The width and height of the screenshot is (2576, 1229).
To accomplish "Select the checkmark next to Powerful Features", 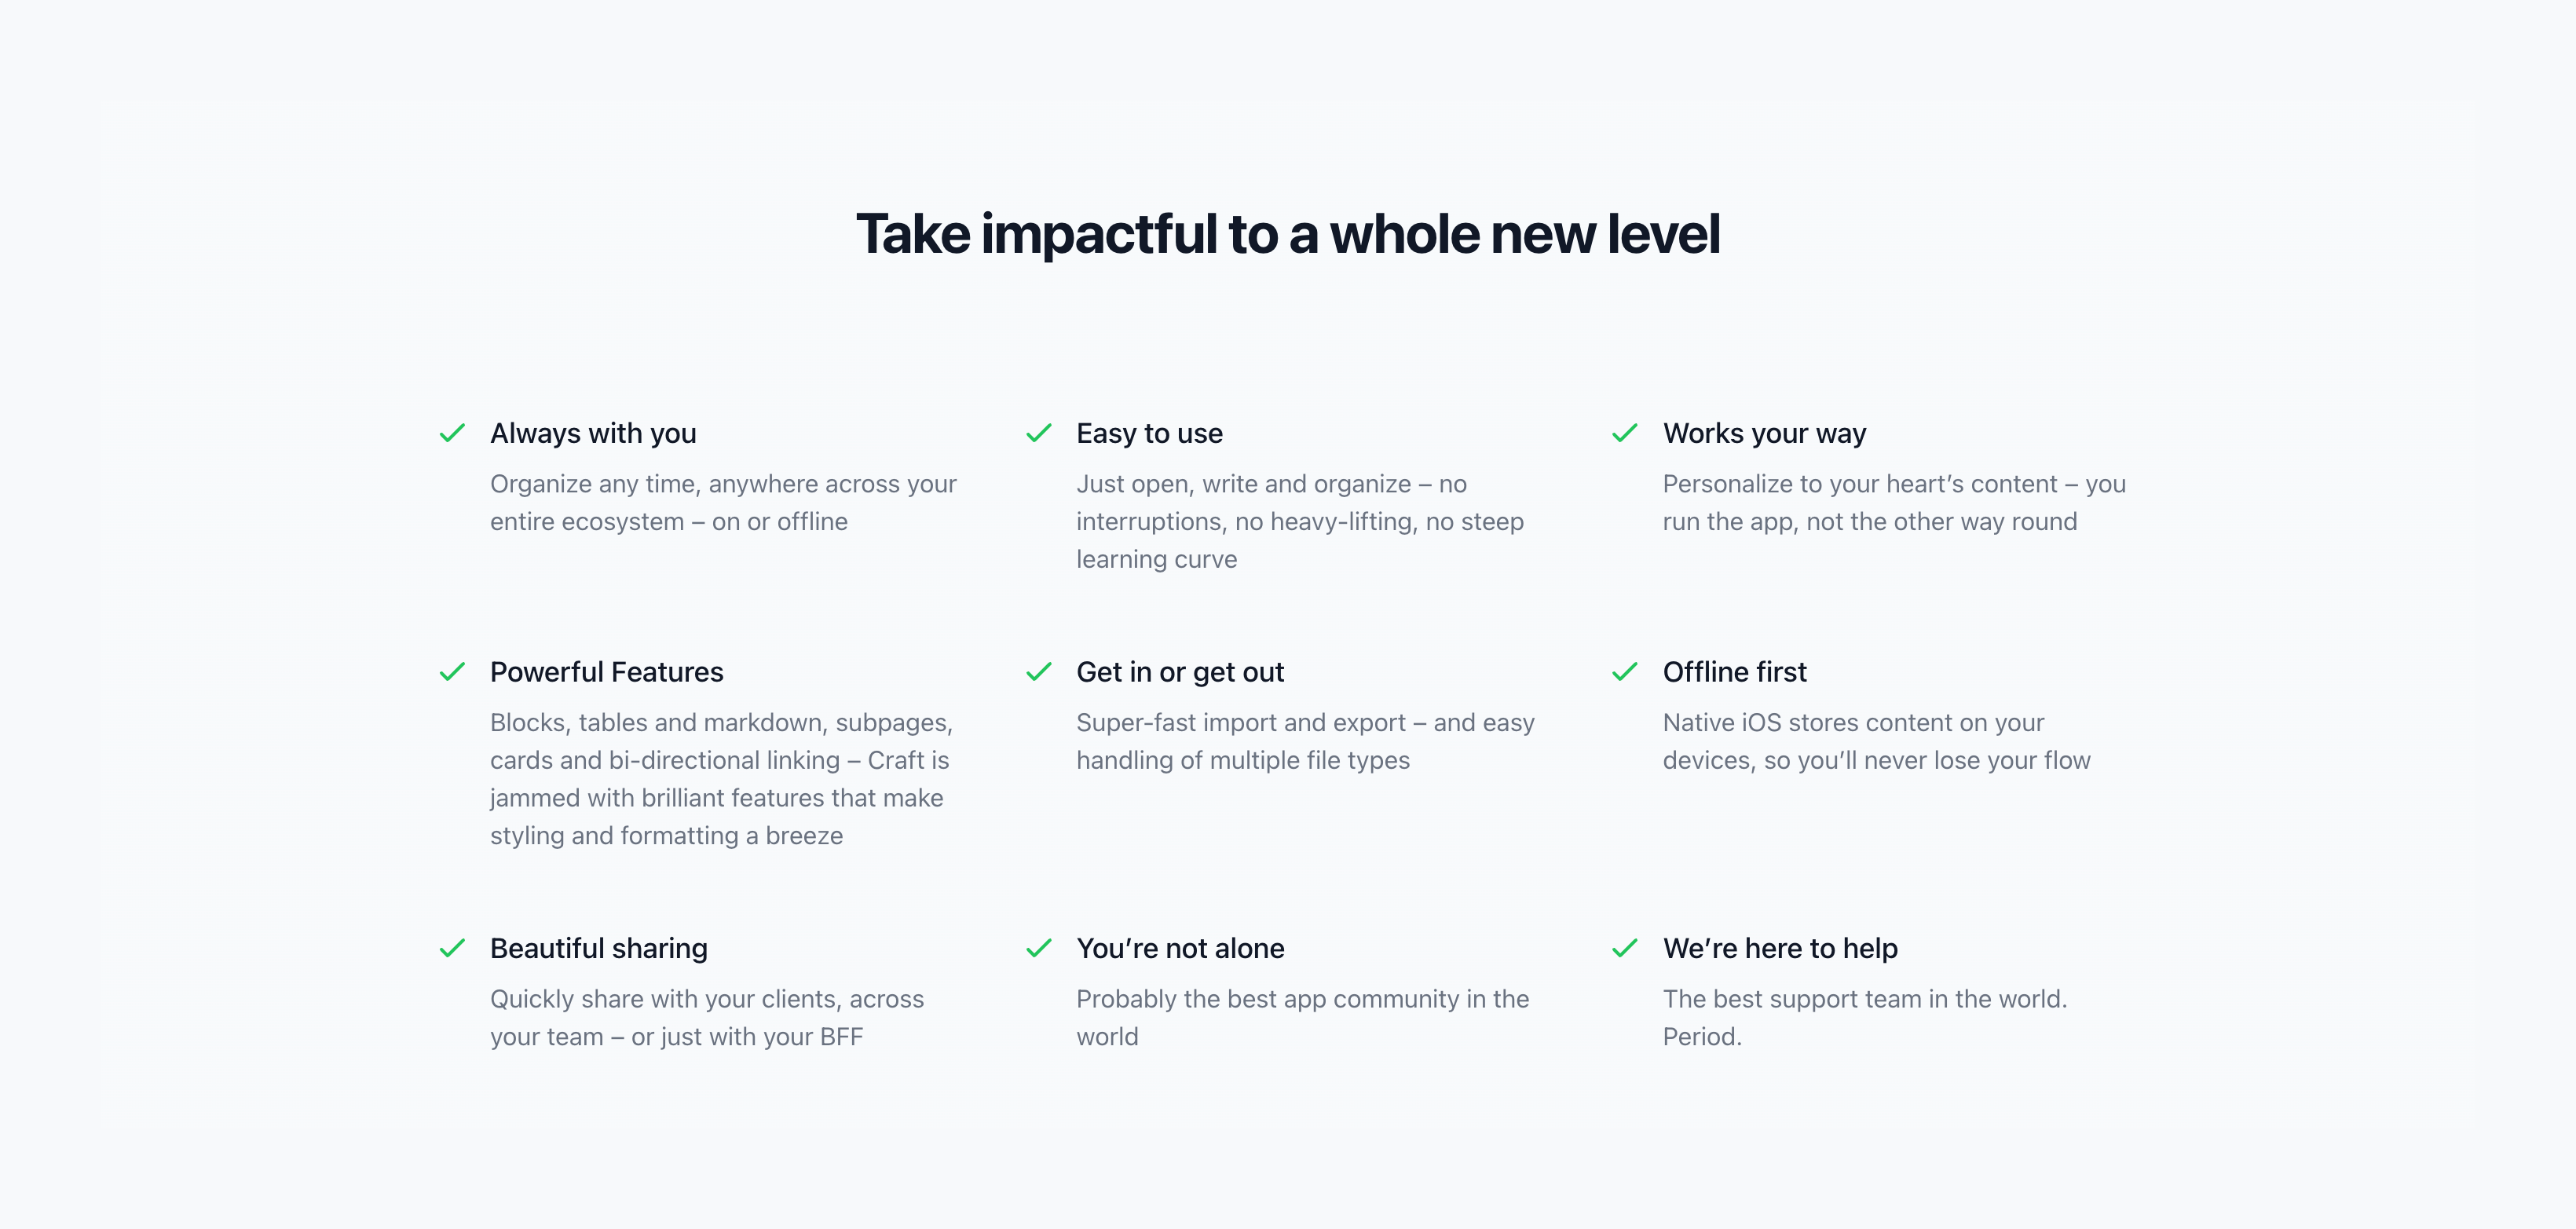I will point(452,672).
